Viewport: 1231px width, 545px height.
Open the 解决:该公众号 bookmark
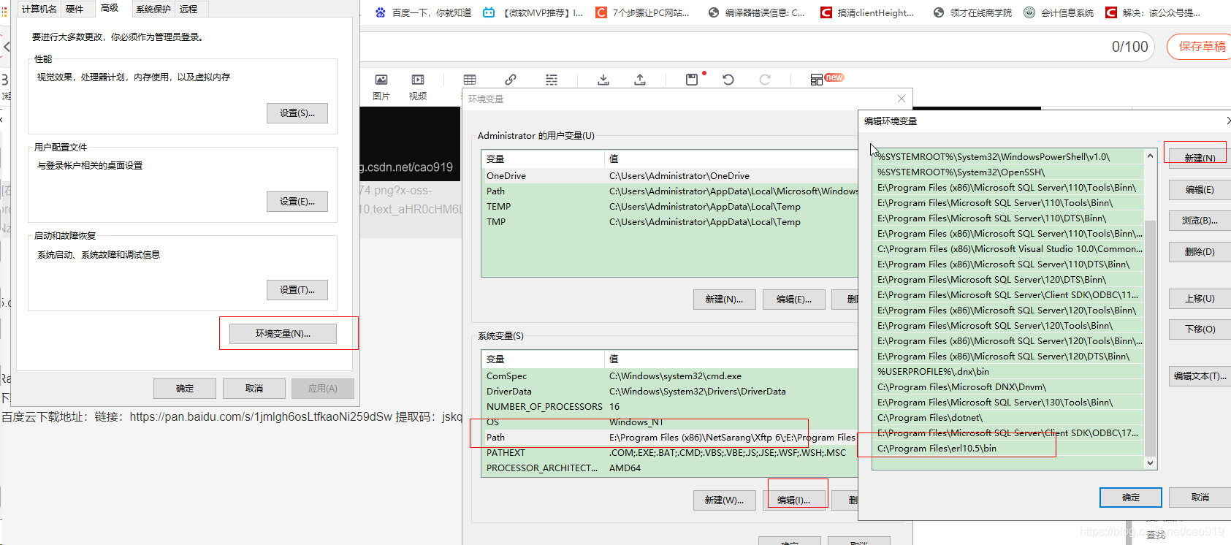point(1153,12)
